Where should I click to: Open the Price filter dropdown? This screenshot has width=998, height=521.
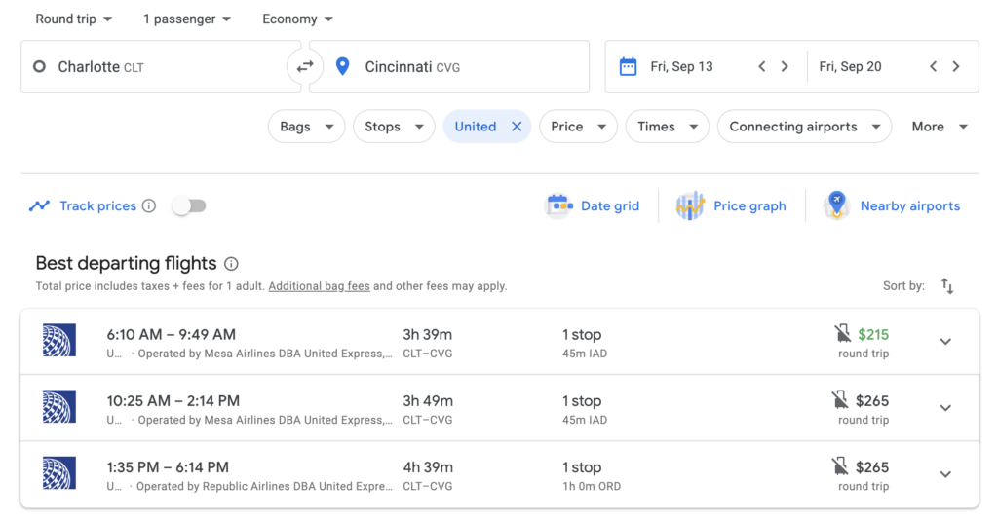click(578, 127)
